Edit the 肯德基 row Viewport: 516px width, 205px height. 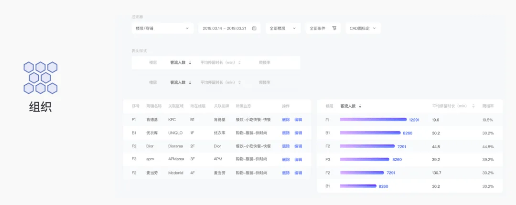(x=298, y=120)
